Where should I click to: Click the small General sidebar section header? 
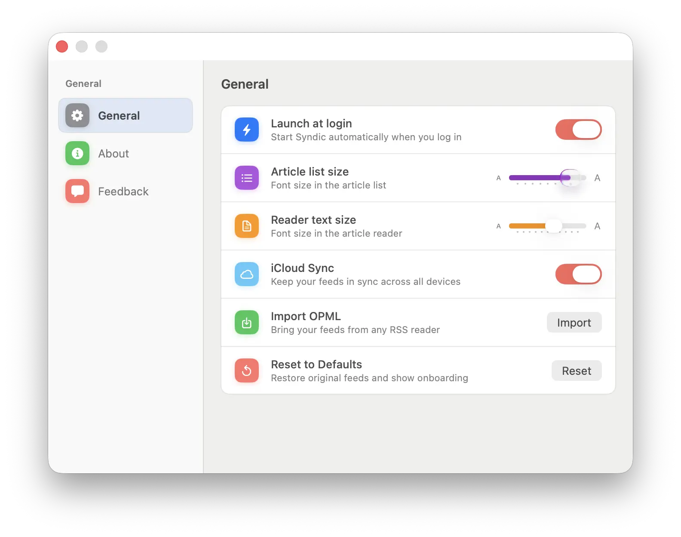(x=83, y=83)
